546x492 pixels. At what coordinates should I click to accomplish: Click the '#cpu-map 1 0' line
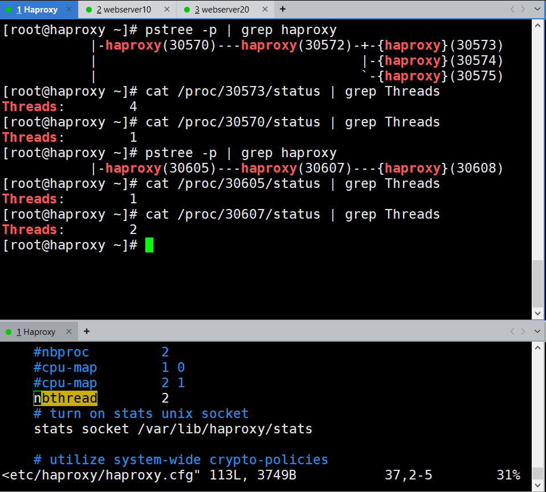pos(109,367)
